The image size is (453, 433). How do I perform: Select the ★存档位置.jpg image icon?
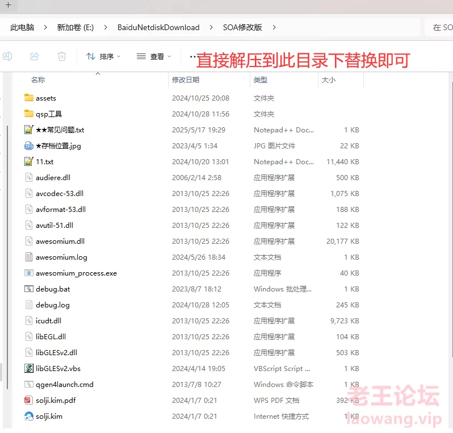pyautogui.click(x=28, y=146)
